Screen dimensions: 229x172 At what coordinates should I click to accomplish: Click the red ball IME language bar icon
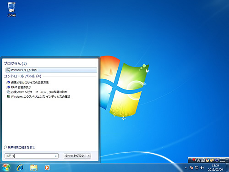[x=194, y=160]
